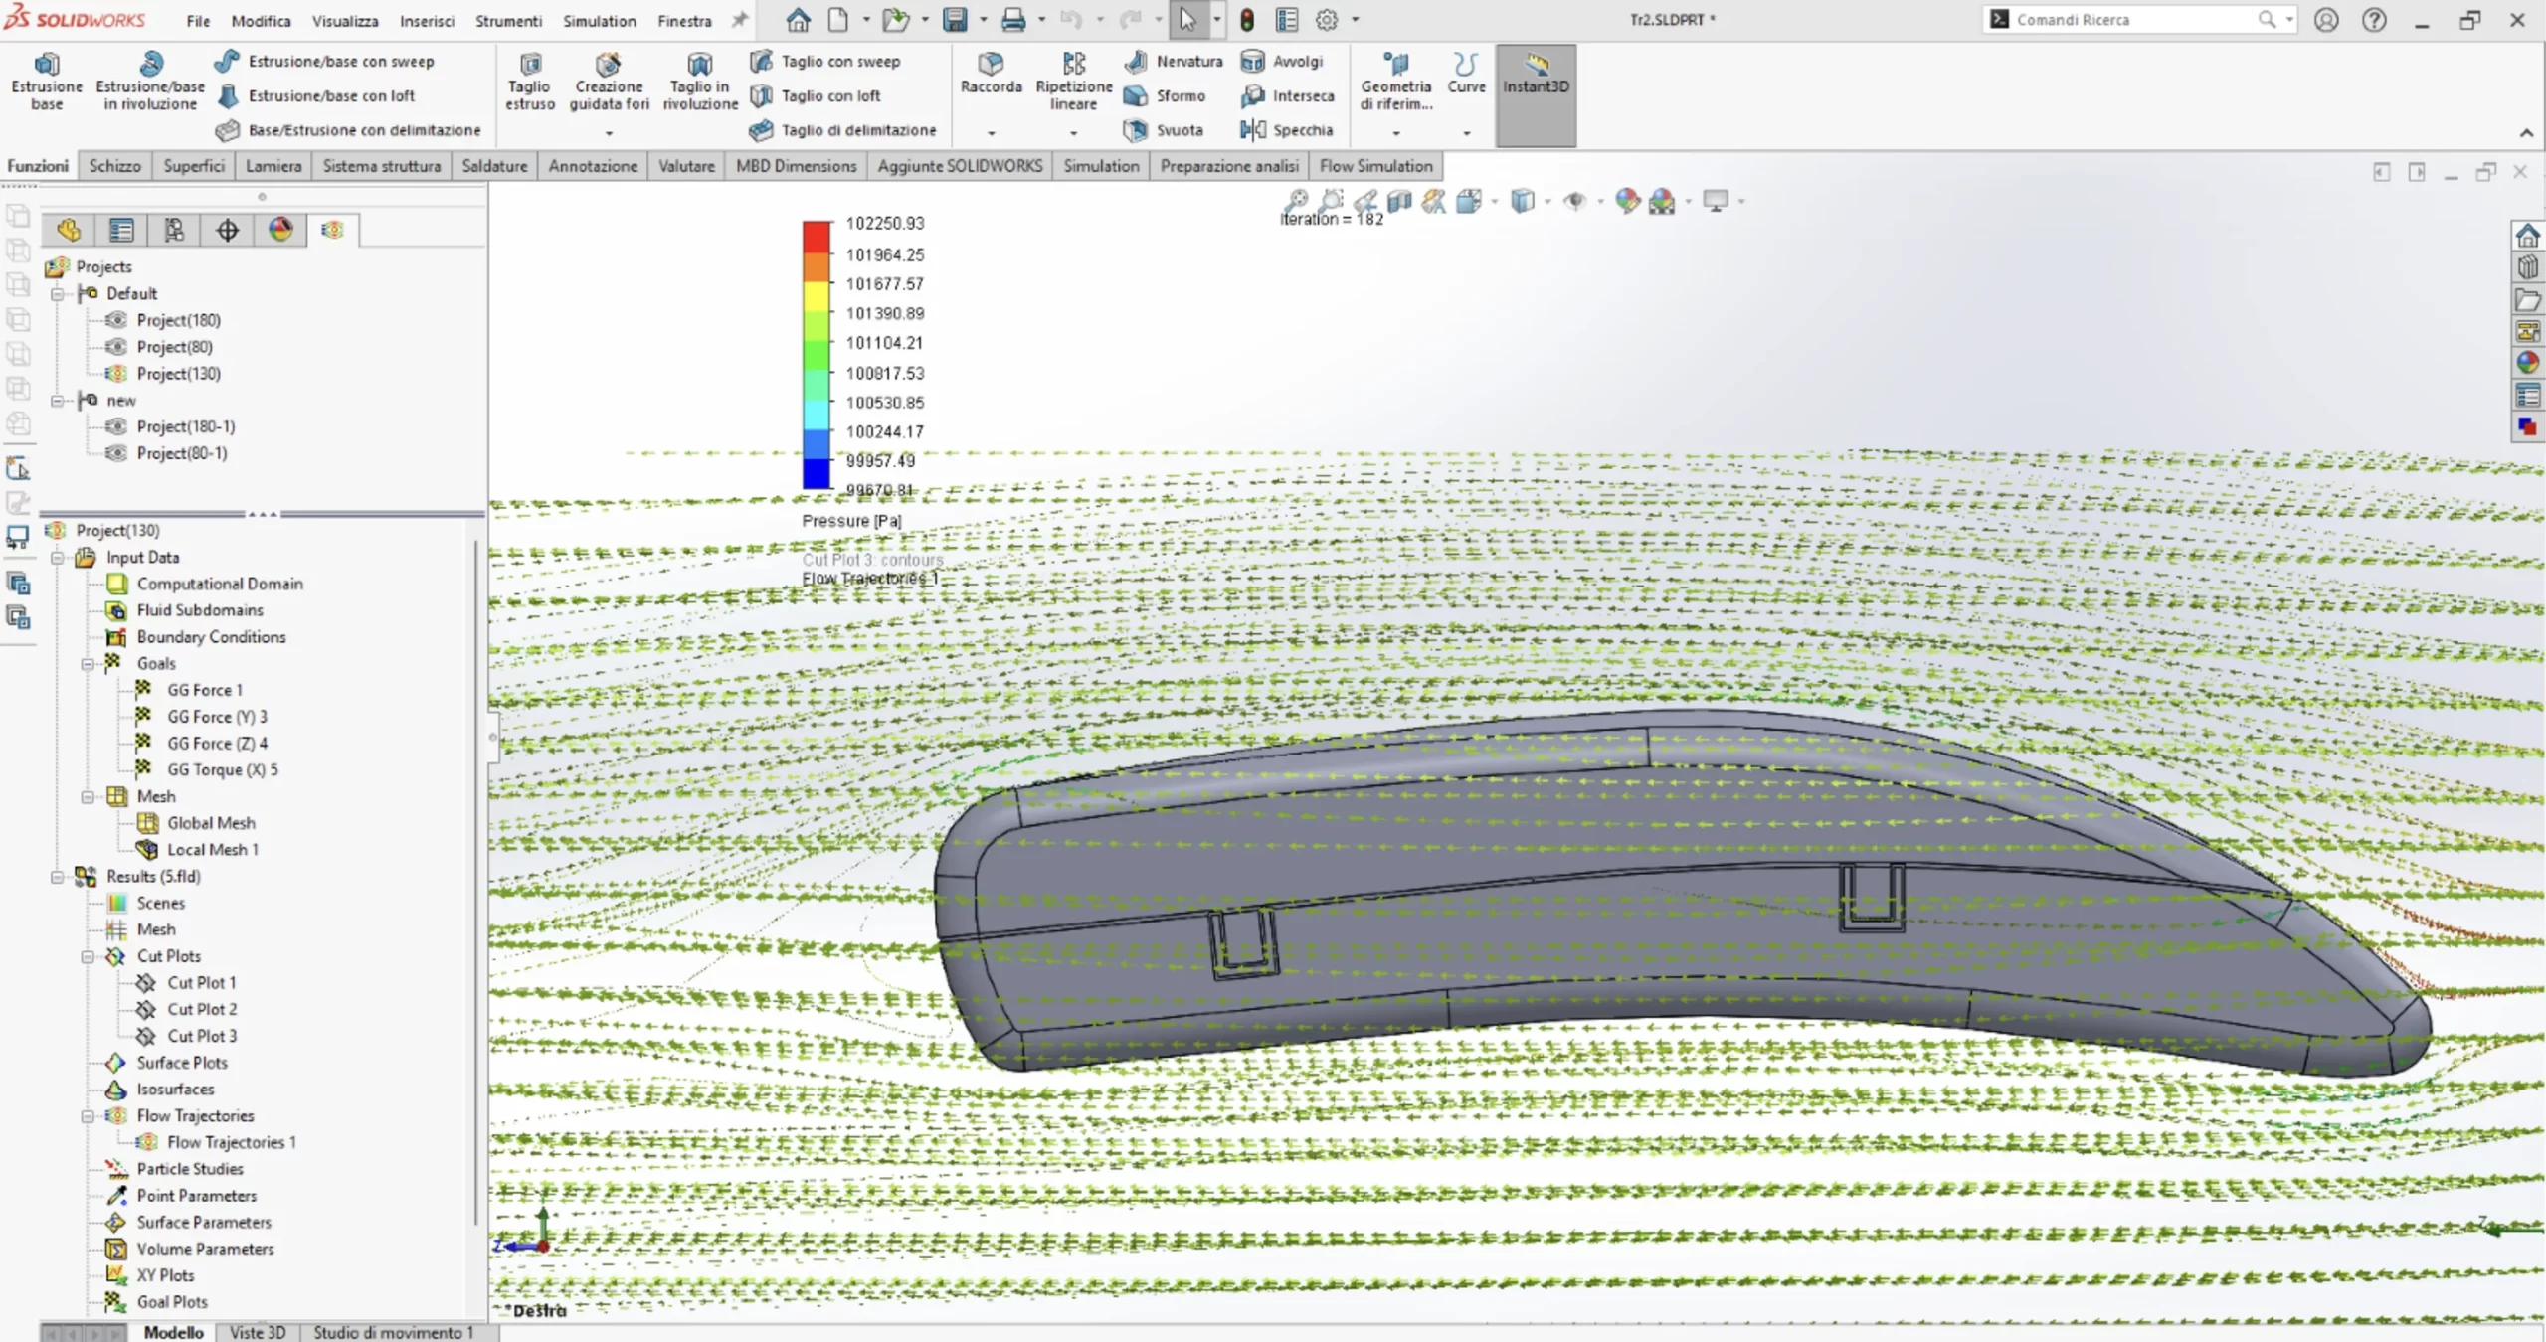Image resolution: width=2546 pixels, height=1342 pixels.
Task: Collapse the Goals tree node
Action: tap(88, 664)
